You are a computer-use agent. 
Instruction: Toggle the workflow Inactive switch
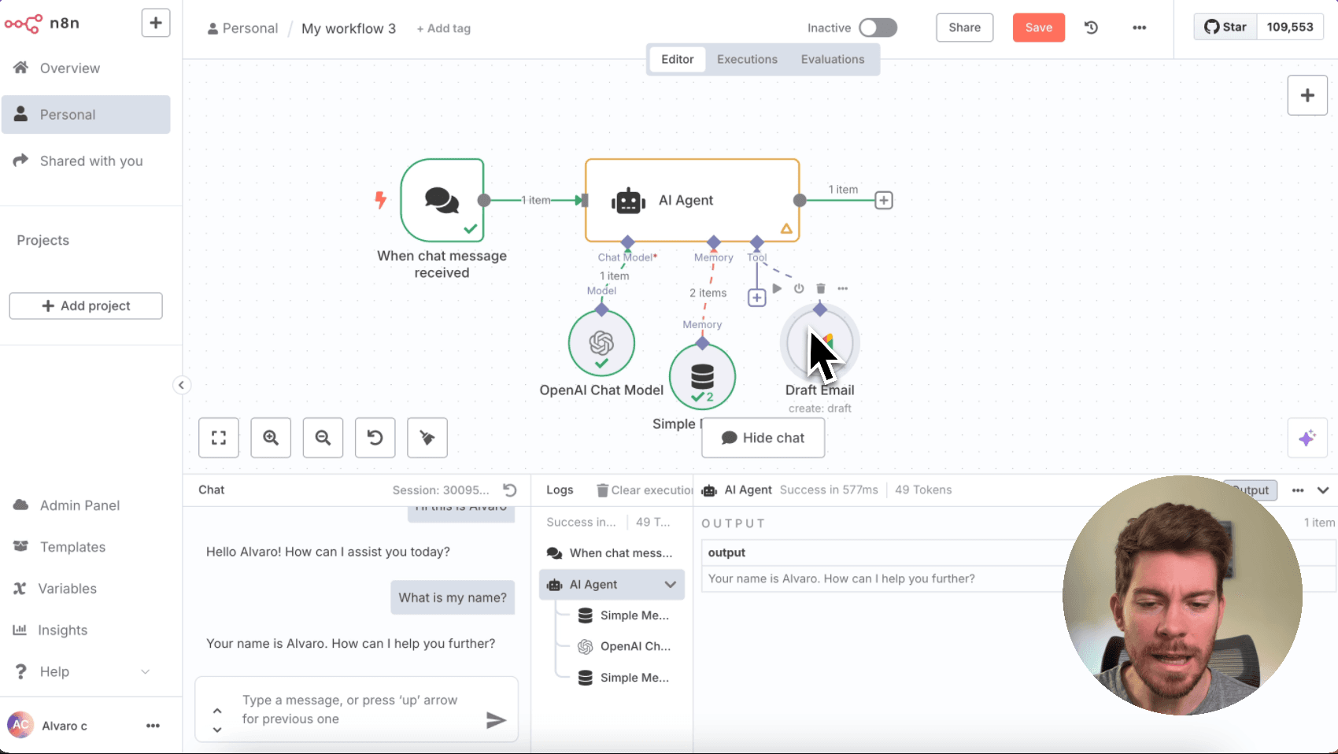coord(878,28)
